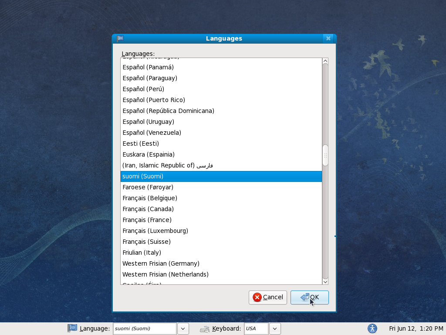Image resolution: width=446 pixels, height=335 pixels.
Task: Close the Languages dialog window
Action: (328, 38)
